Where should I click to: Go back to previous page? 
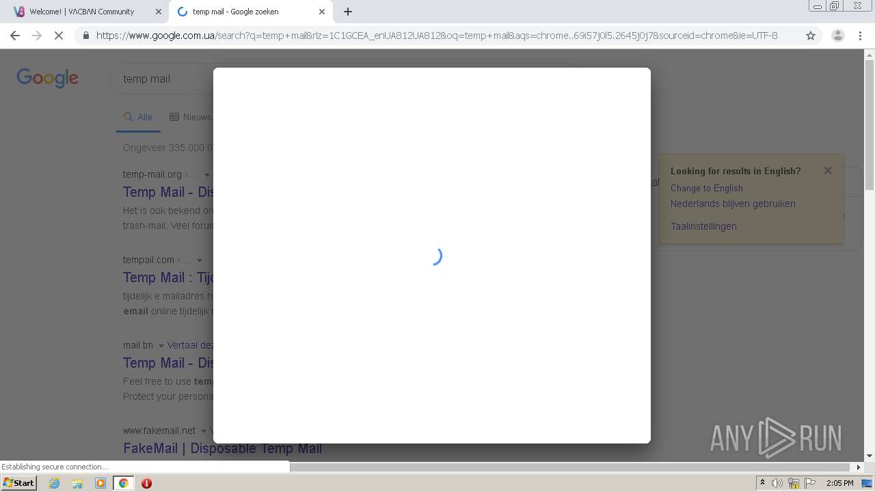(x=15, y=36)
